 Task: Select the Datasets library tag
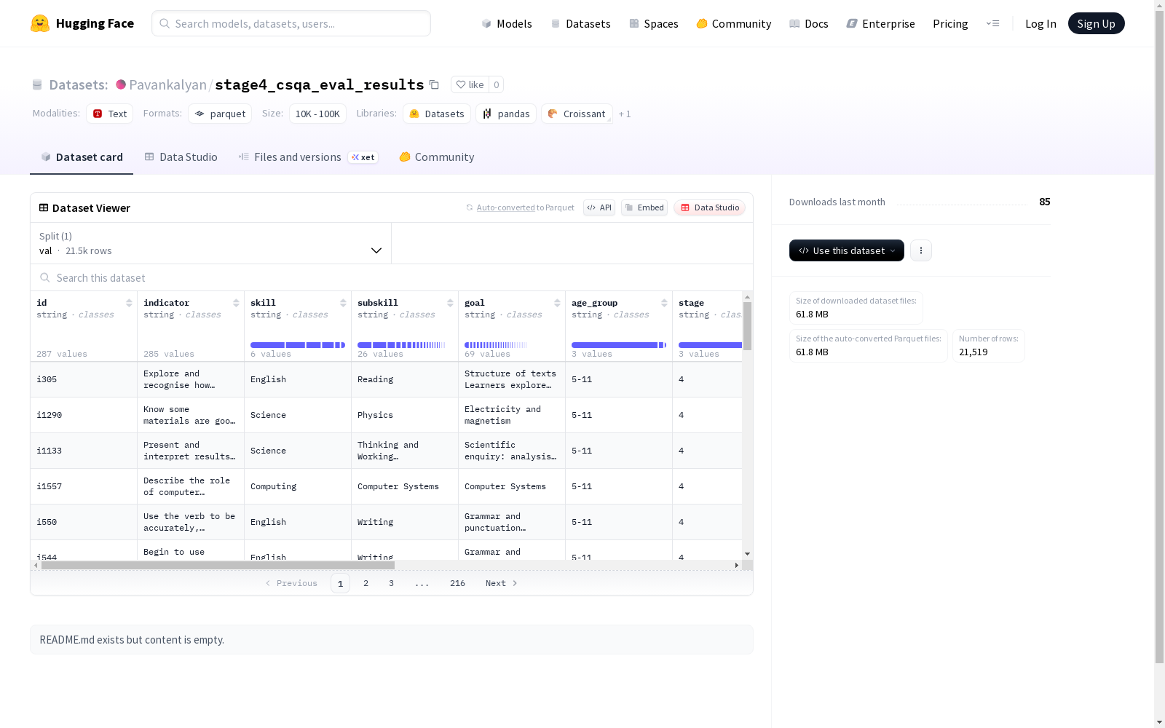click(x=437, y=114)
